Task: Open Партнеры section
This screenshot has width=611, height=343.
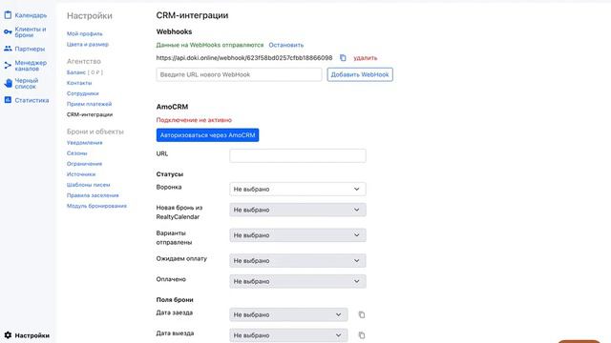Action: [x=30, y=49]
